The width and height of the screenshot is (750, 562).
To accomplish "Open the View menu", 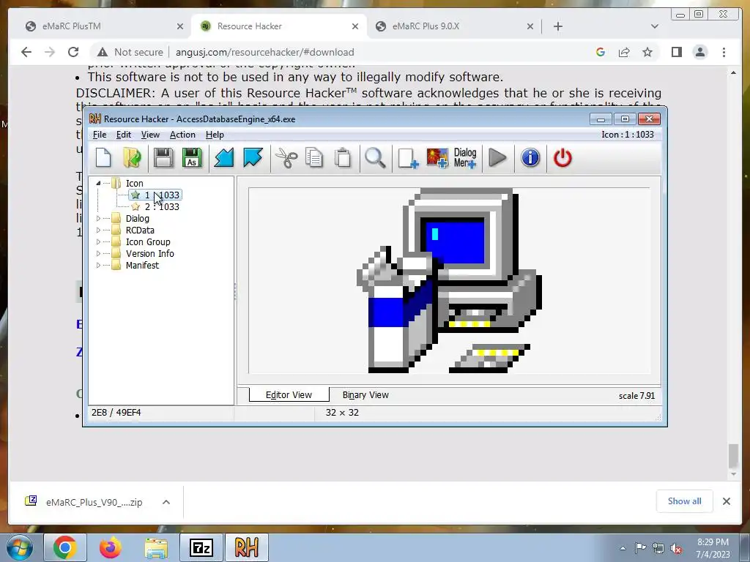I will tap(150, 135).
